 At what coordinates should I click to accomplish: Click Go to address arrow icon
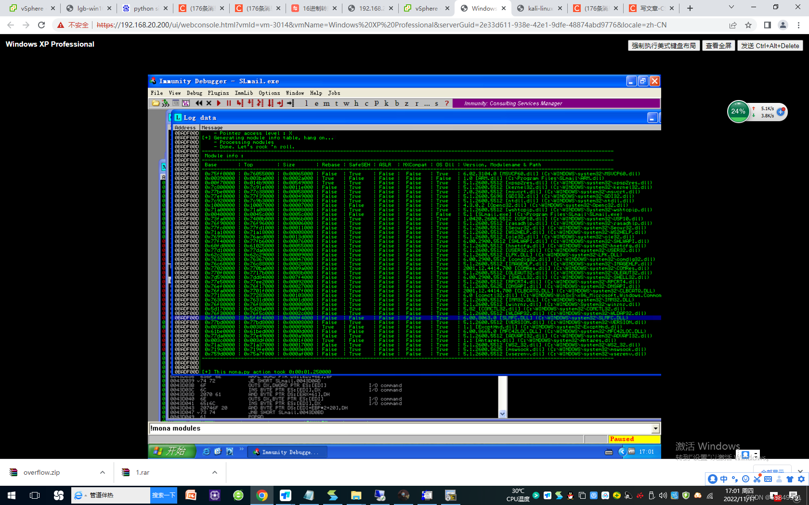tap(290, 103)
